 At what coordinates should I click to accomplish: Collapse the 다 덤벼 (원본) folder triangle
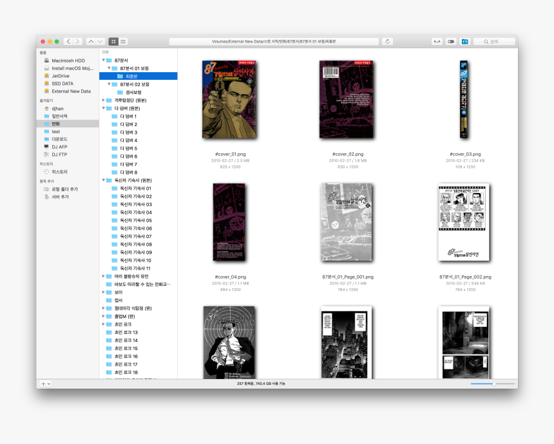(x=104, y=108)
